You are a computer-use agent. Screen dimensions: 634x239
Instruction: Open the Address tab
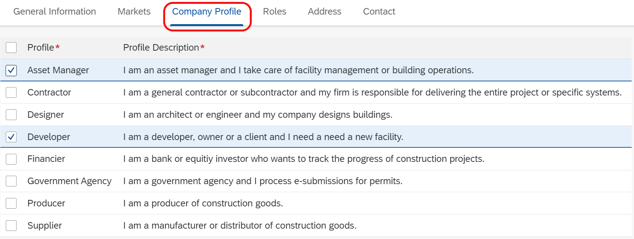[x=325, y=12]
